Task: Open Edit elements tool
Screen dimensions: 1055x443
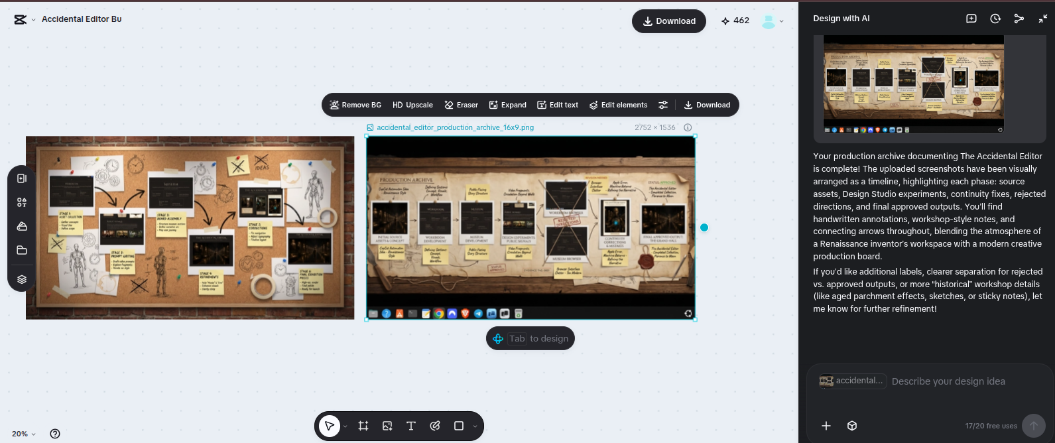Action: 618,105
